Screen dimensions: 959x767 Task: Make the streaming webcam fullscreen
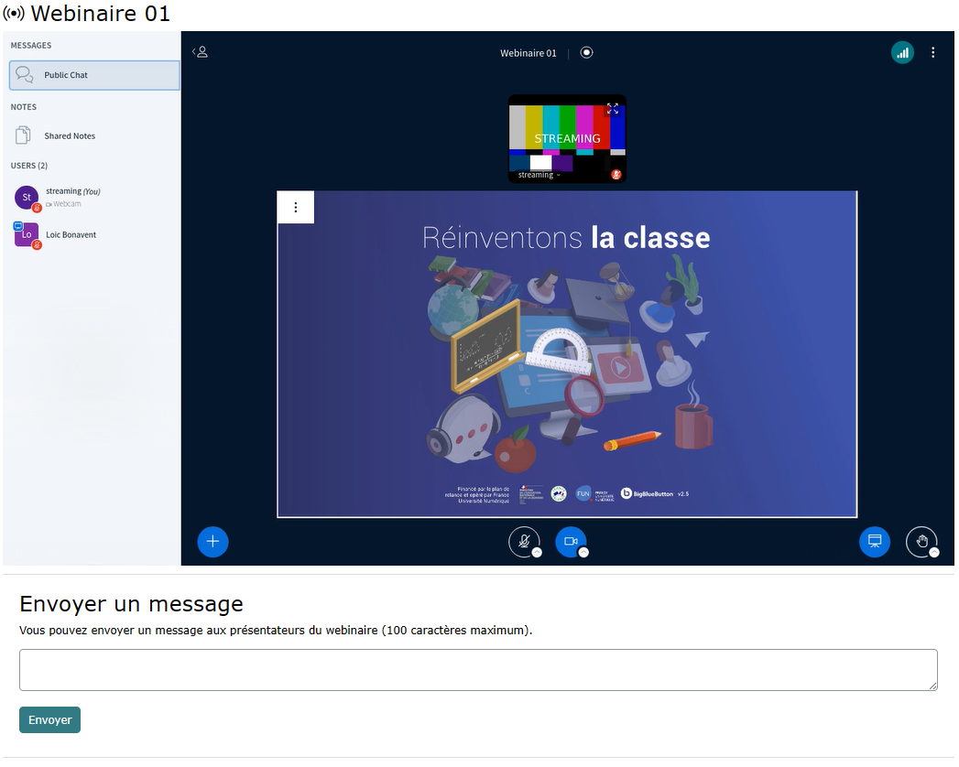pyautogui.click(x=613, y=109)
